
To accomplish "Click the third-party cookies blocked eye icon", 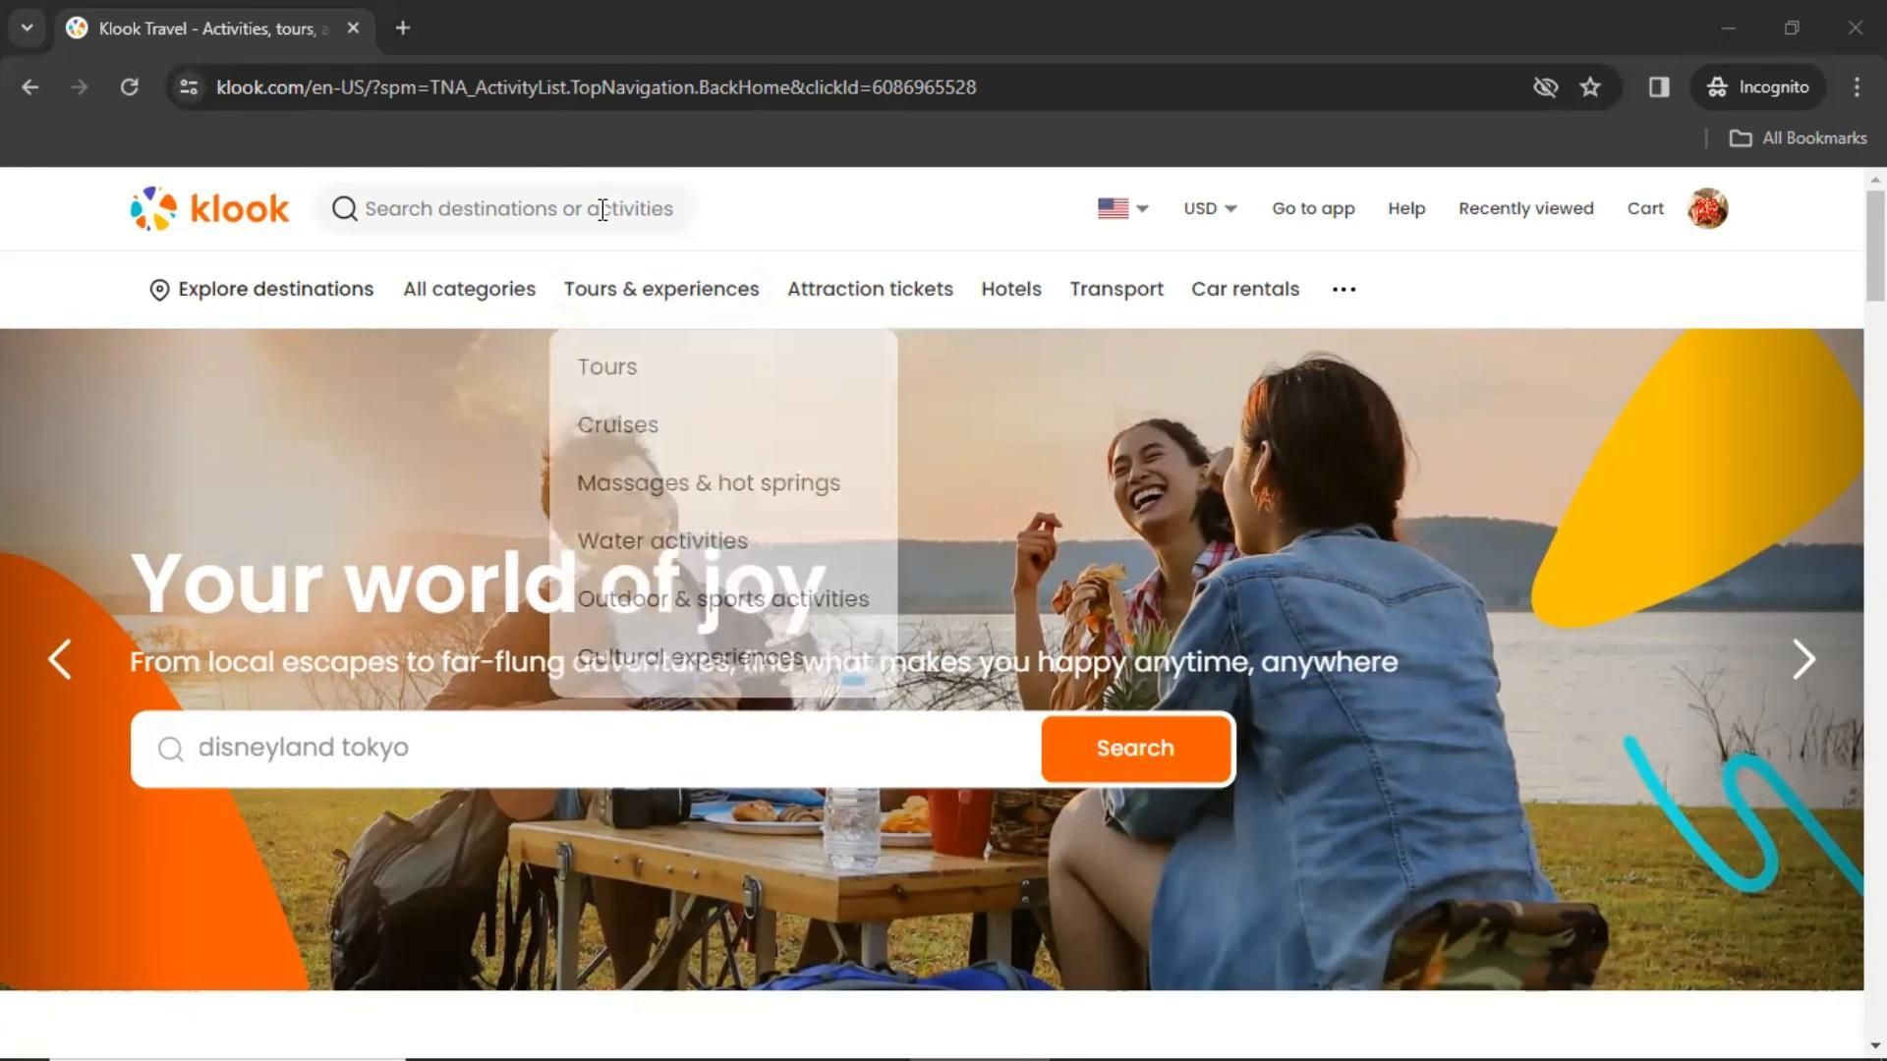I will pyautogui.click(x=1545, y=87).
